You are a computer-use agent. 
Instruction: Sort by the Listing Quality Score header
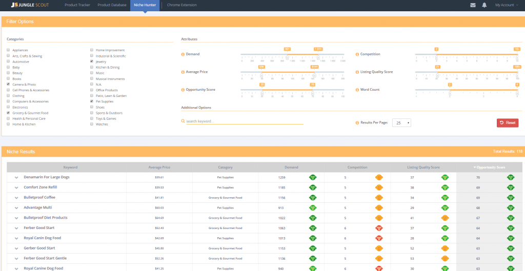click(x=423, y=168)
